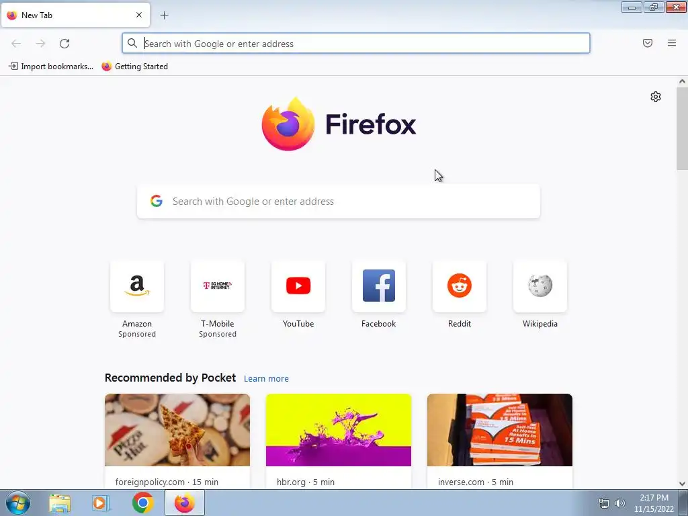Screen dimensions: 688x516
Task: Open the Facebook shortcut tile
Action: coord(379,286)
